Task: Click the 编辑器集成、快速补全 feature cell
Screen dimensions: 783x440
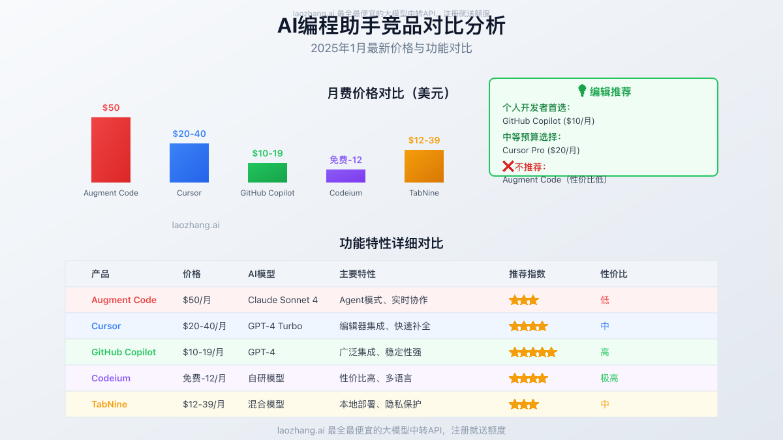Action: 385,326
